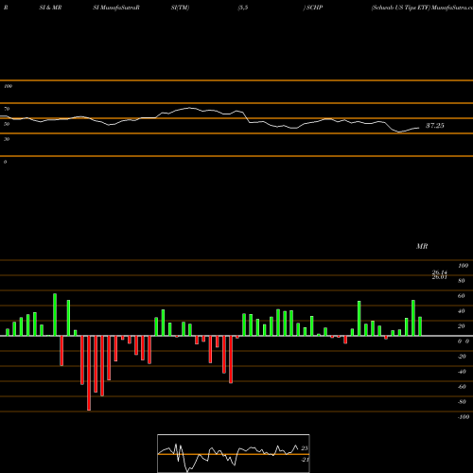Click the mini chart value 23

(305, 448)
